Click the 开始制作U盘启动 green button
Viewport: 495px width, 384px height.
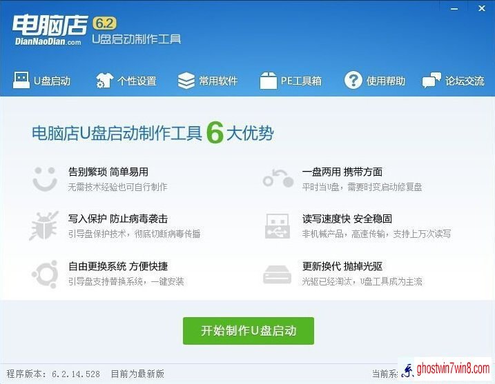coord(249,331)
